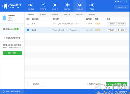The height and width of the screenshot is (94, 130).
Task: Click the green 备份 / 恢复 button
Action: (12, 53)
